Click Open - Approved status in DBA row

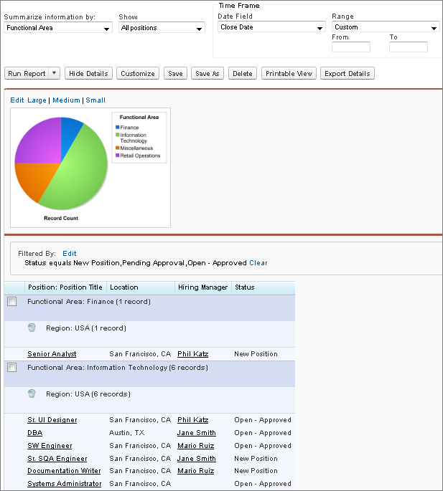click(263, 433)
